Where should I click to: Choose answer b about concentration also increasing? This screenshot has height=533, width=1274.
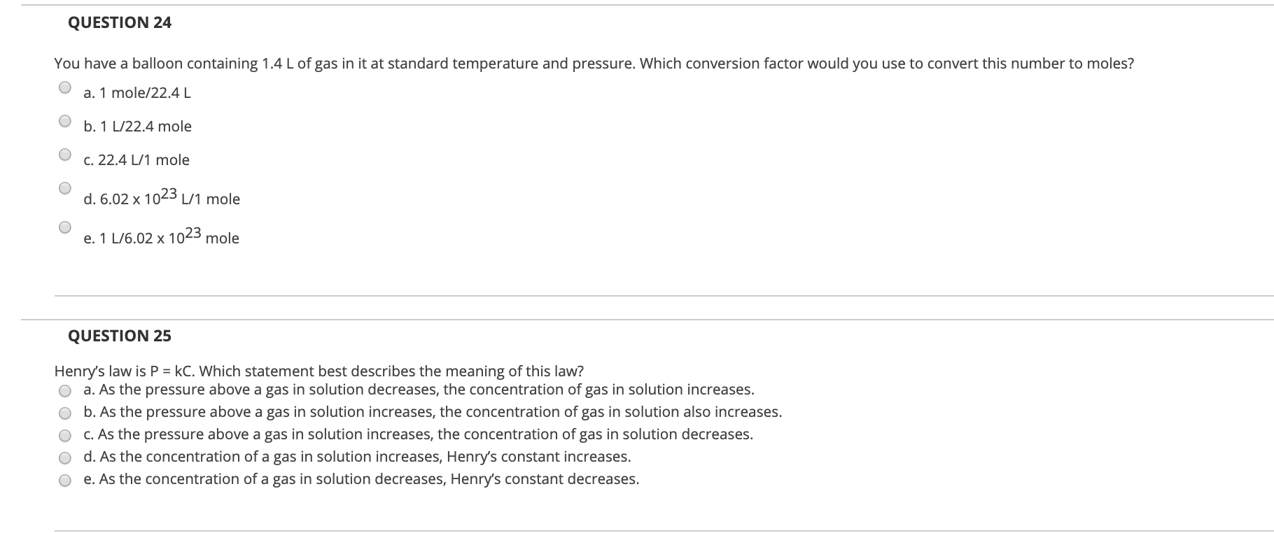click(64, 413)
